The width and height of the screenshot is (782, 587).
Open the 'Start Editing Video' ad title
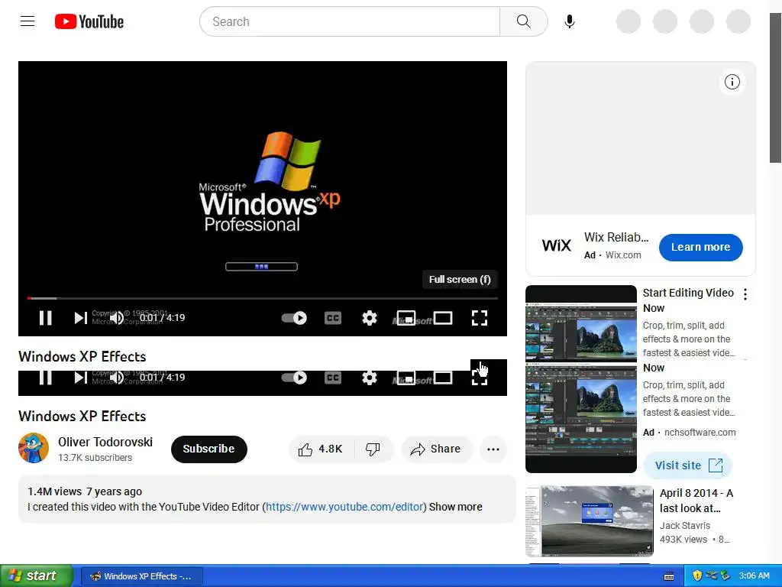point(688,300)
